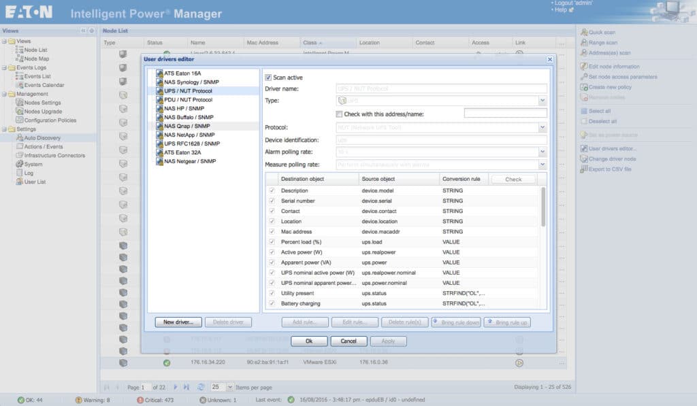Viewport: 697px width, 406px height.
Task: Select the ATS Eaton 32A driver icon
Action: 159,152
